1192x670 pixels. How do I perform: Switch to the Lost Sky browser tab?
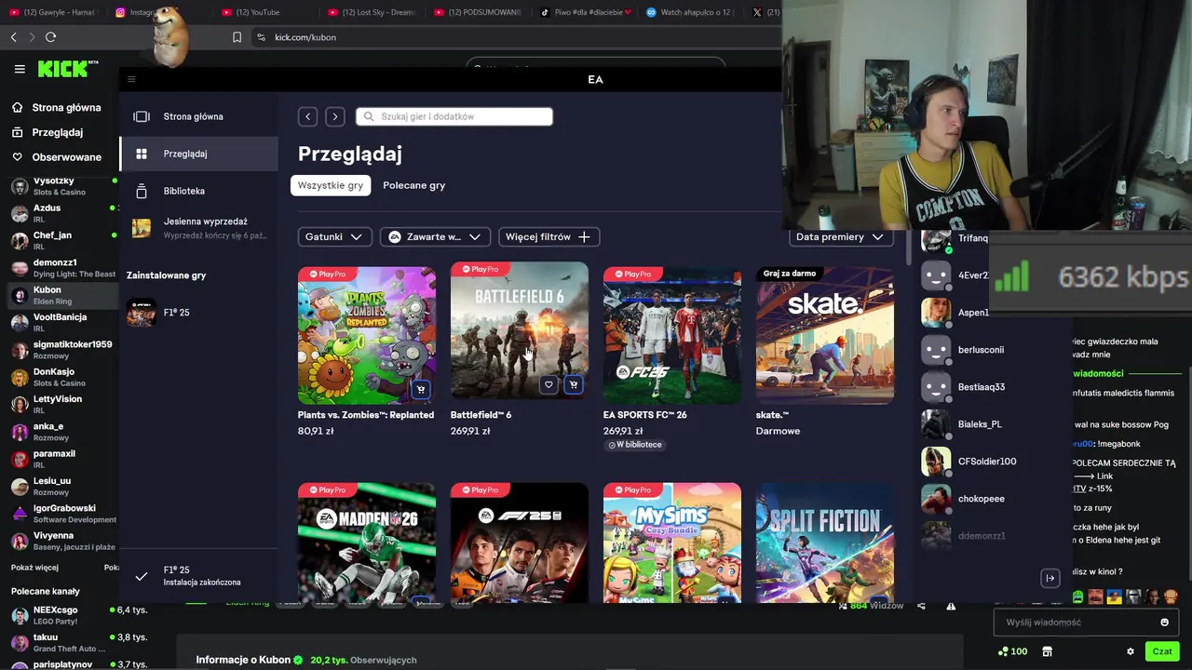point(372,12)
